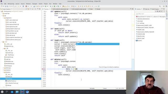Click Collapse All icon in Project Explorer

tap(26, 9)
